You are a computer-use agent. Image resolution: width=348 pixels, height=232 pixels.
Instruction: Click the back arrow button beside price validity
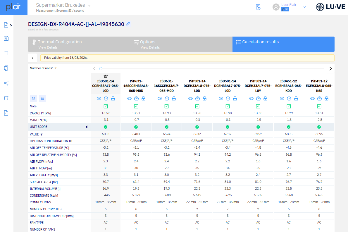click(x=32, y=58)
